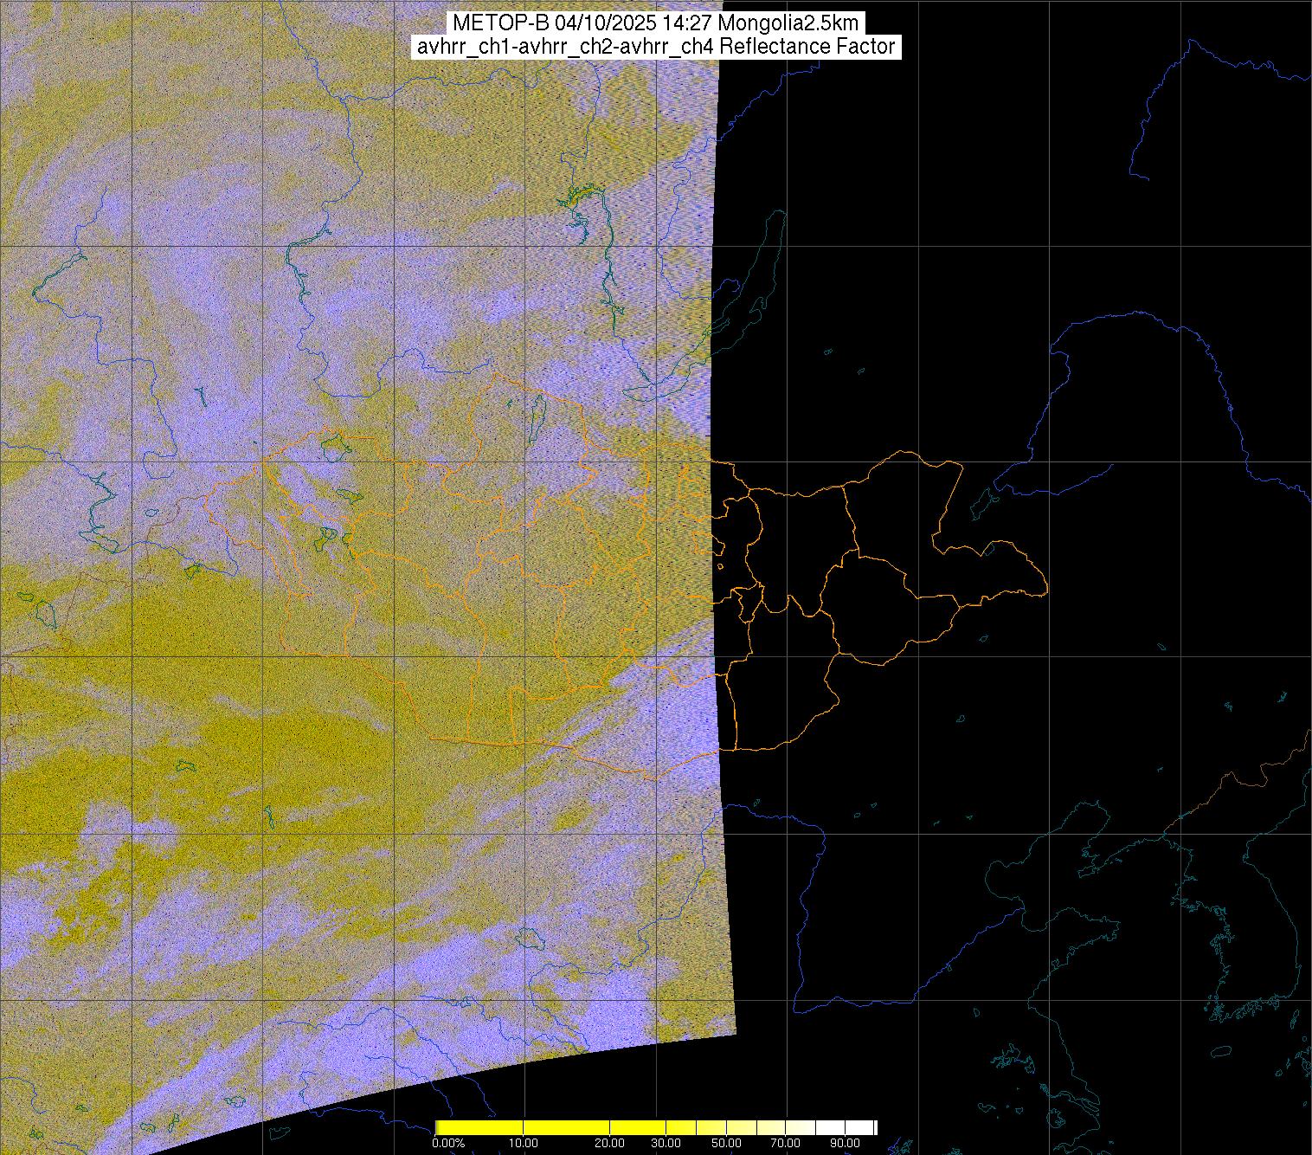Screen dimensions: 1312x1155
Task: Click the METOP-B title line at top
Action: [x=655, y=23]
